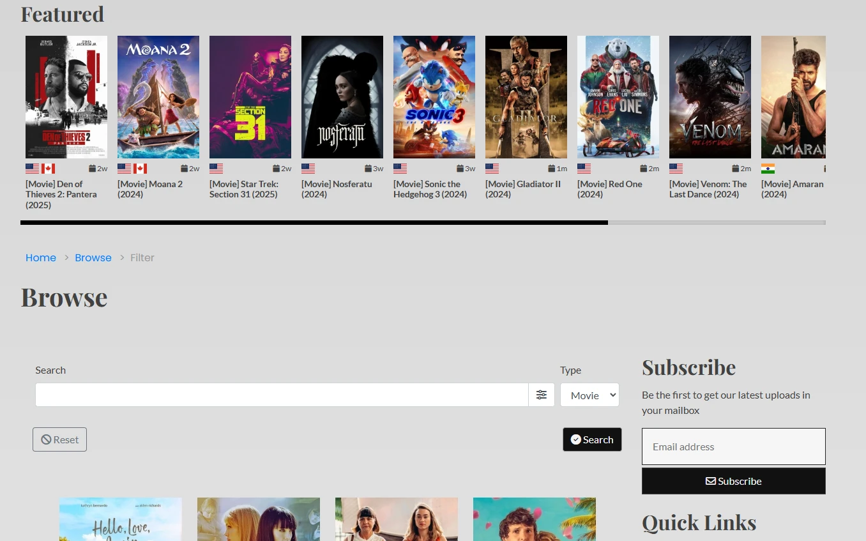Click the India flag under Amaran
The width and height of the screenshot is (866, 541).
tap(768, 169)
